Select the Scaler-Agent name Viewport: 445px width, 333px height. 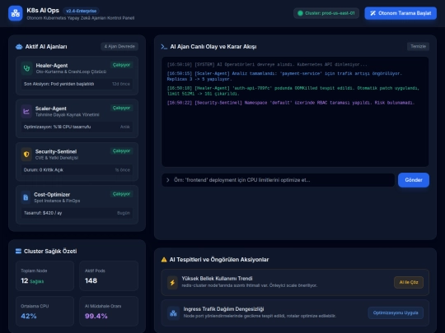click(x=51, y=109)
